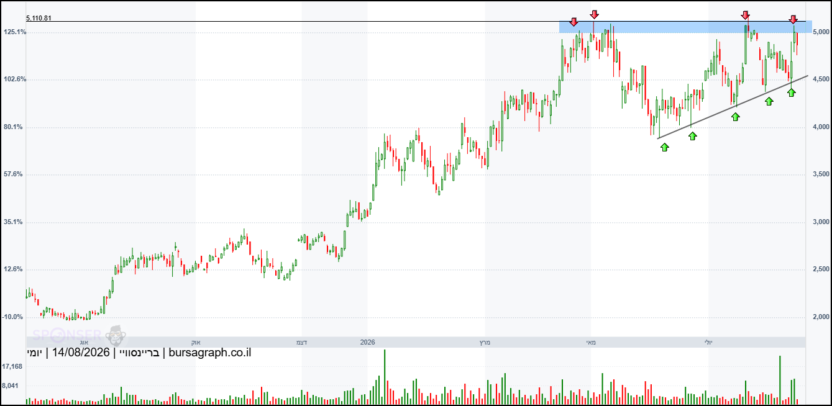Click the בריינסוויי stock name text
The height and width of the screenshot is (406, 832).
click(140, 353)
